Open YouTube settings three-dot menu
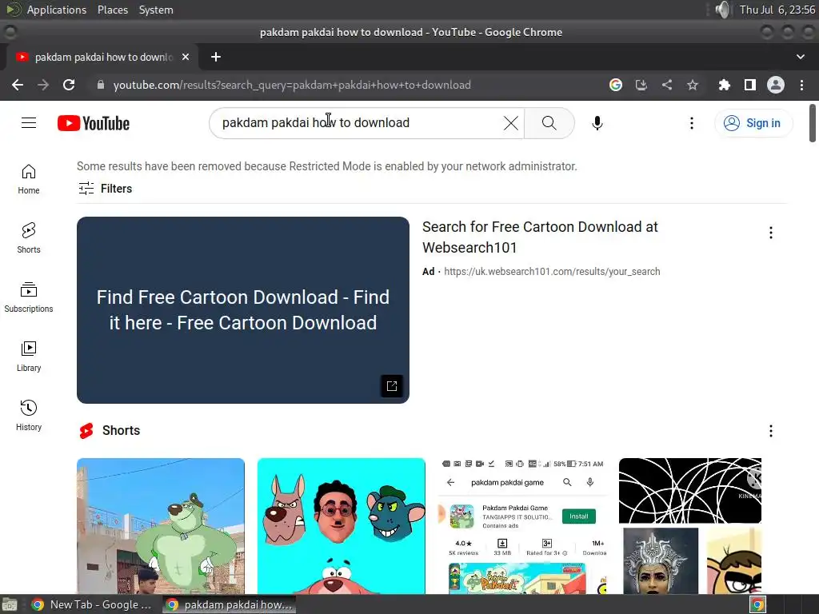Image resolution: width=819 pixels, height=614 pixels. [692, 123]
